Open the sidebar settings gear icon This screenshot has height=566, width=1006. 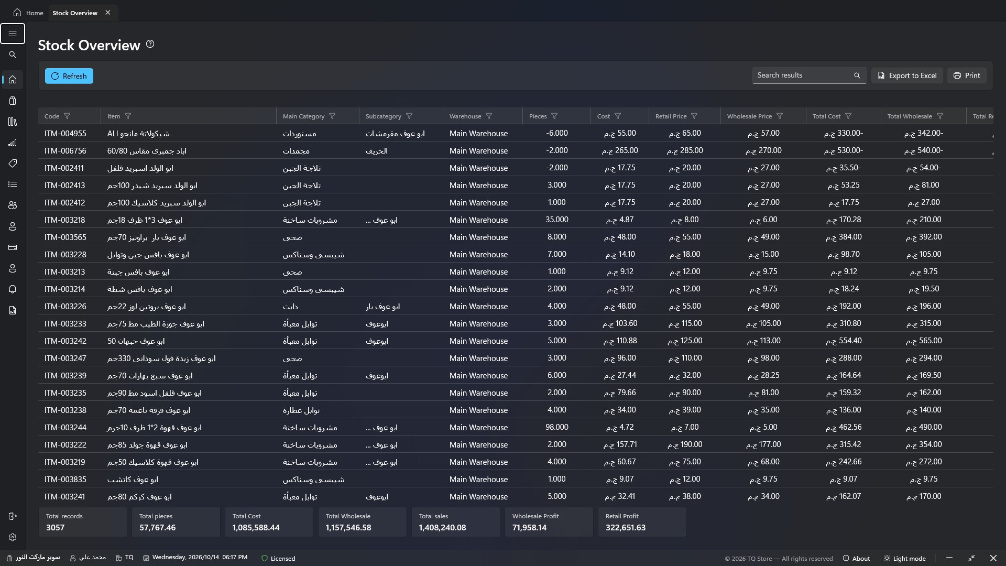click(13, 537)
